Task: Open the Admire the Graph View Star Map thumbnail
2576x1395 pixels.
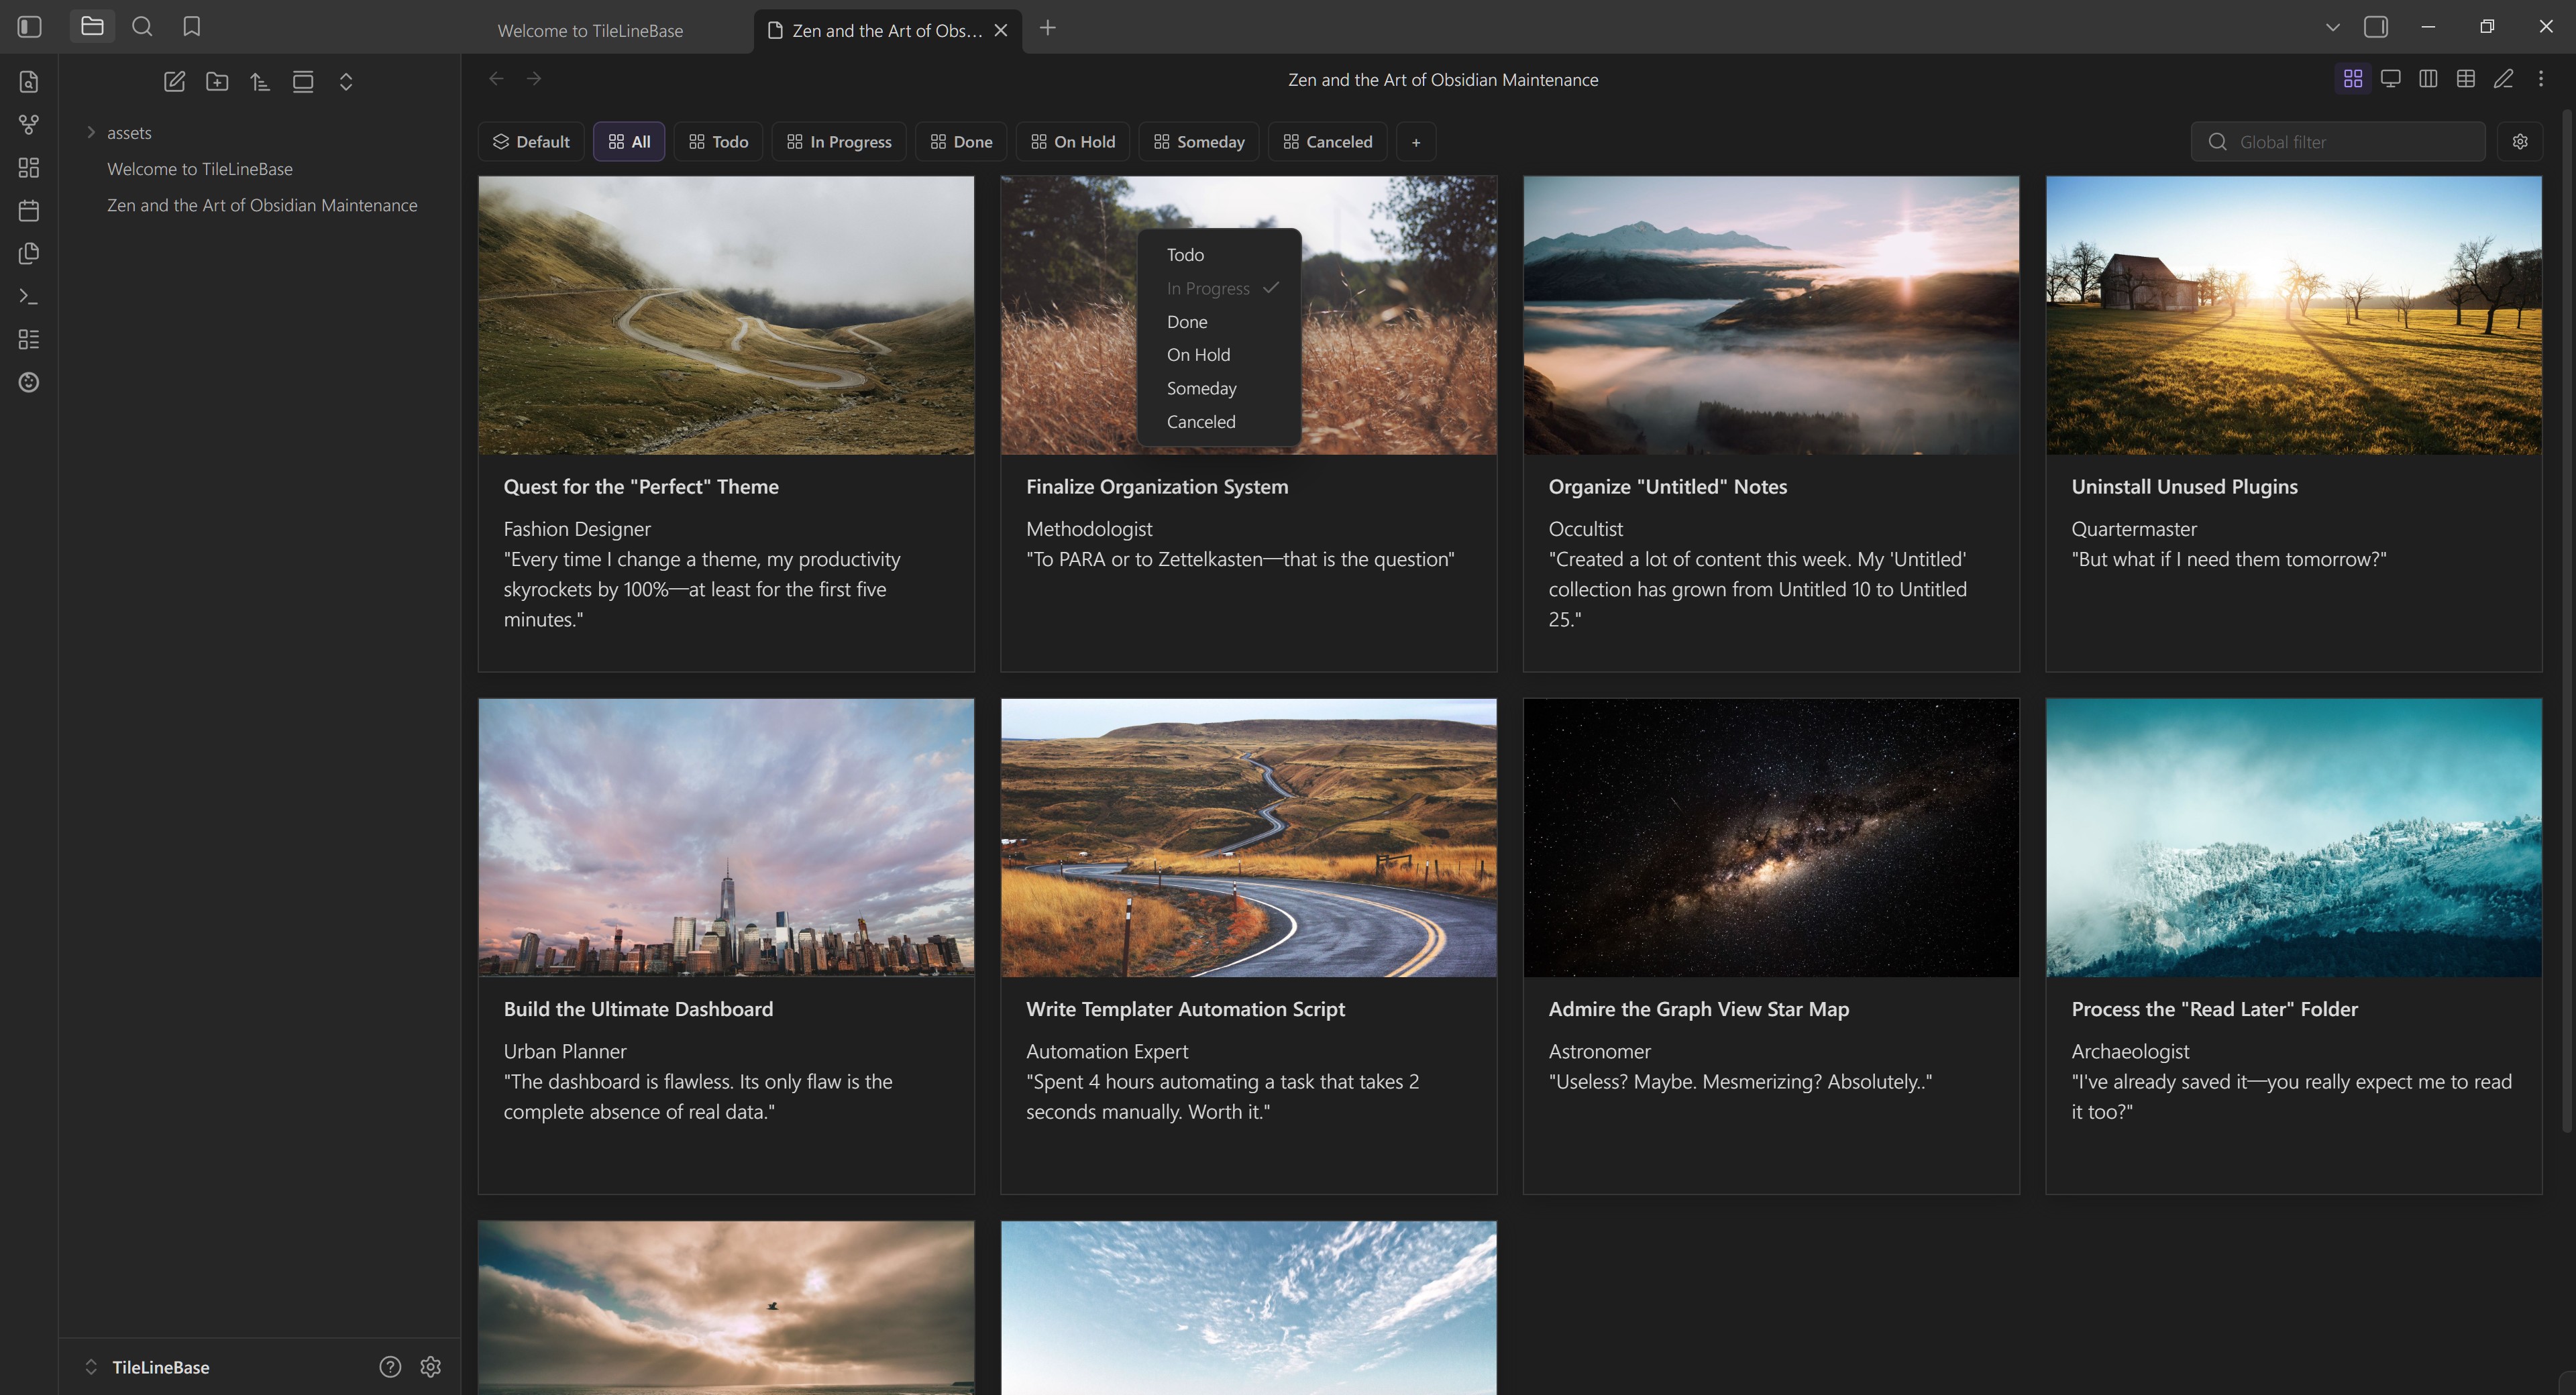Action: click(x=1770, y=838)
